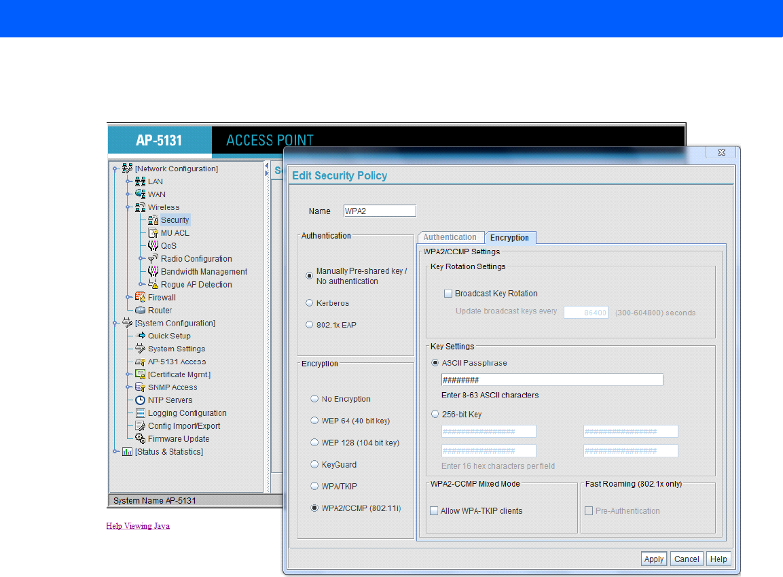The width and height of the screenshot is (783, 577).
Task: Click the Radio Configuration antenna icon
Action: click(x=153, y=258)
